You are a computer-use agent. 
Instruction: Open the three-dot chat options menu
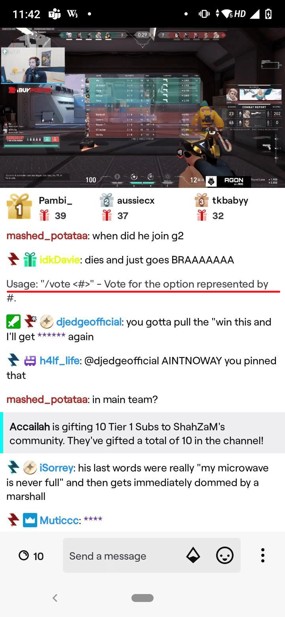(x=262, y=555)
